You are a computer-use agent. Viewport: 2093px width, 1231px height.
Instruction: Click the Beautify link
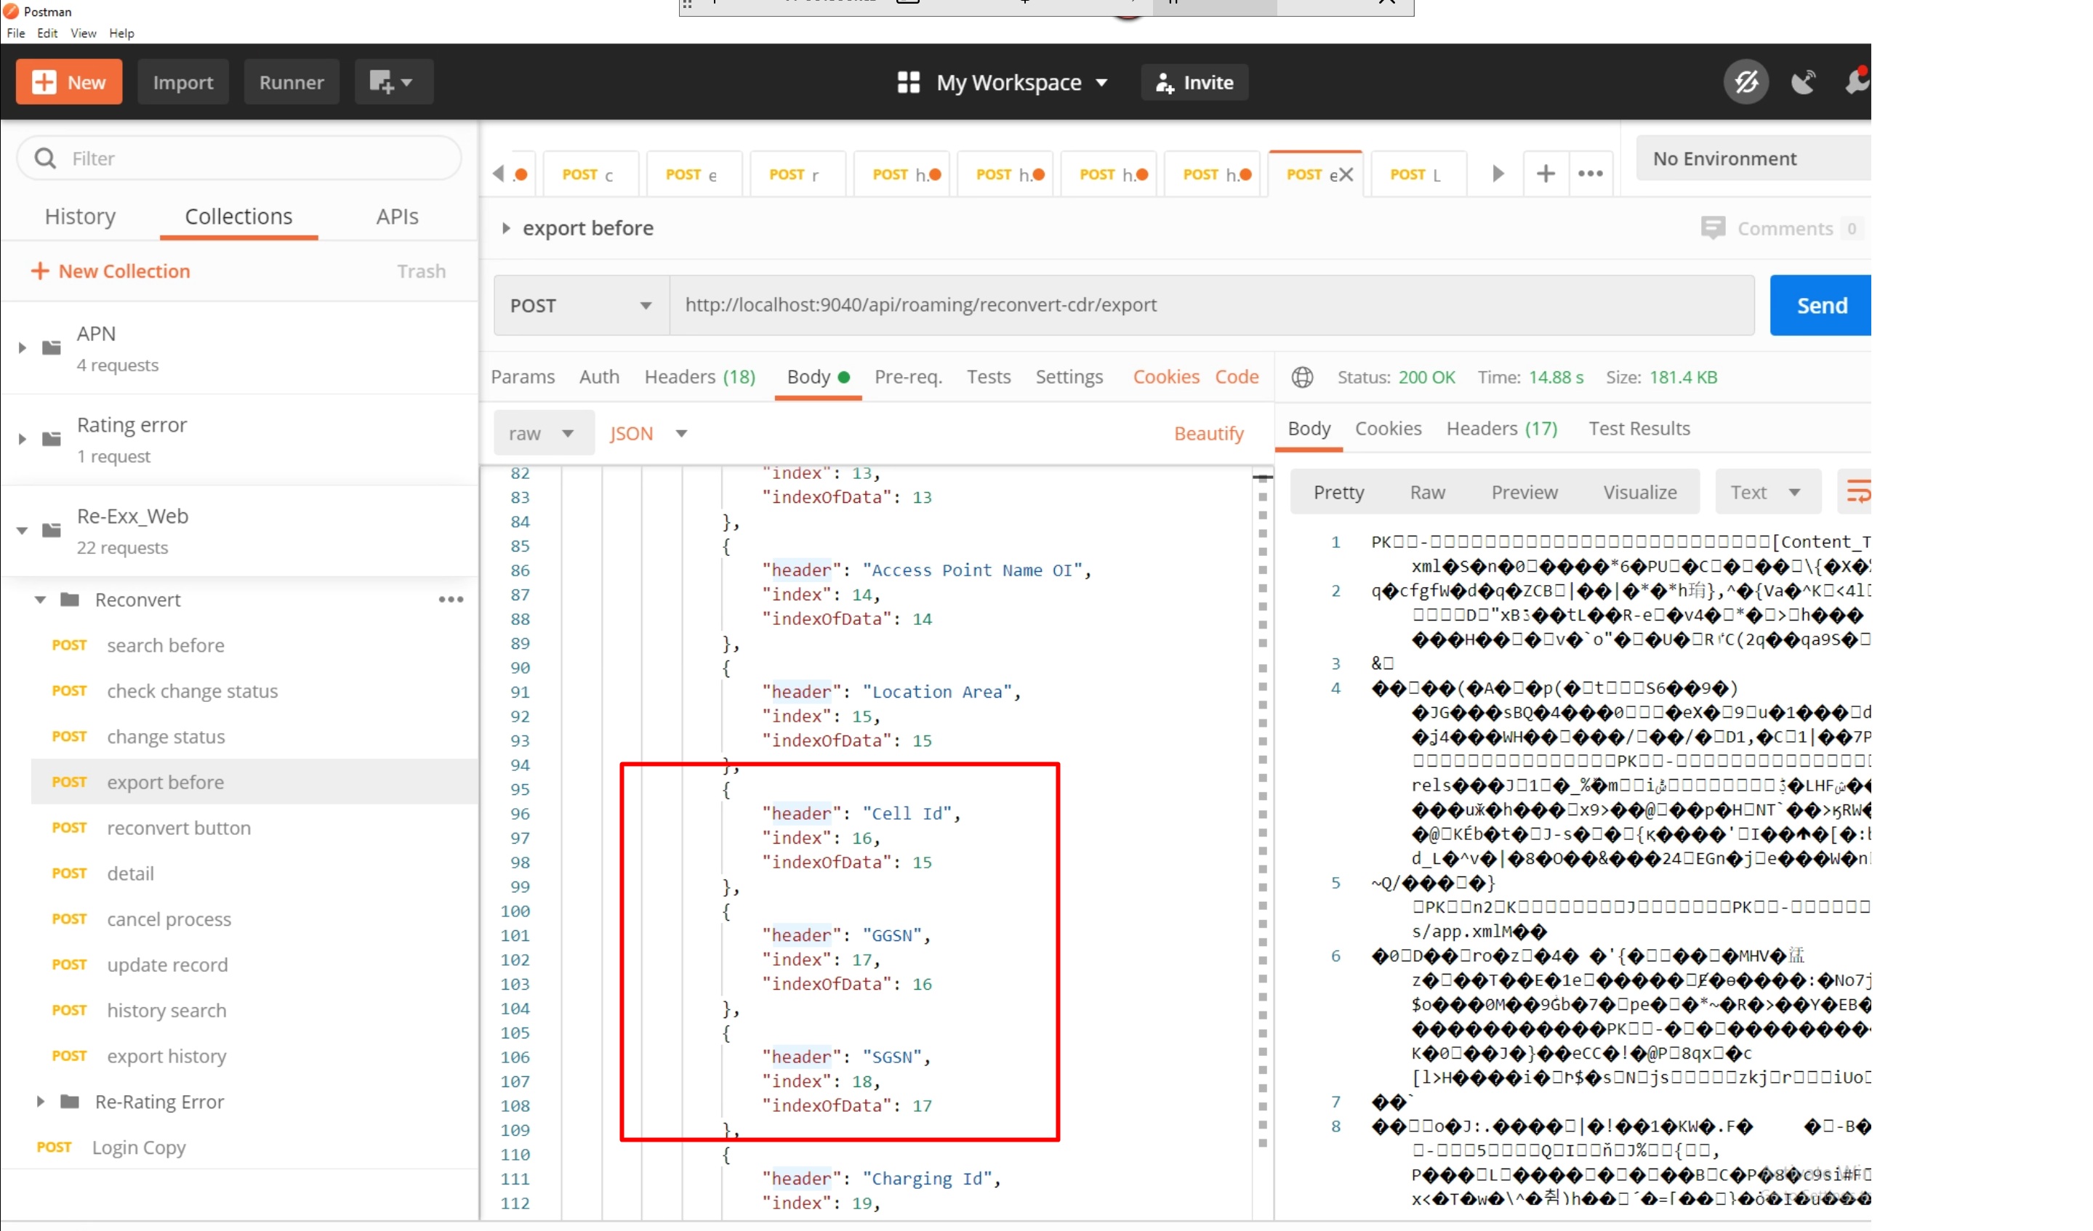1208,433
